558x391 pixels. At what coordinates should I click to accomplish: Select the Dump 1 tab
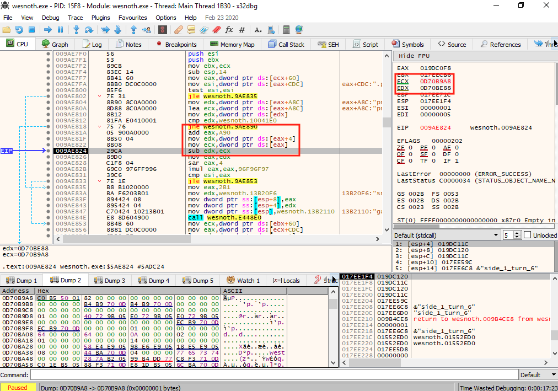coord(22,280)
